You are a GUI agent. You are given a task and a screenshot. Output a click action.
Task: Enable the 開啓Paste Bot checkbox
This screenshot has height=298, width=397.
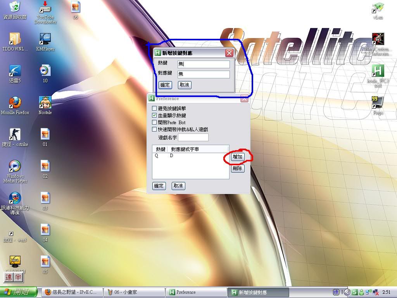(155, 123)
